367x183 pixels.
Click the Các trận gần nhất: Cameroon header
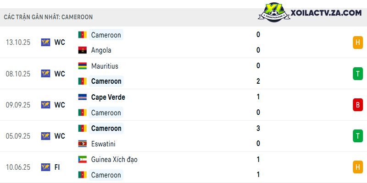(x=48, y=17)
